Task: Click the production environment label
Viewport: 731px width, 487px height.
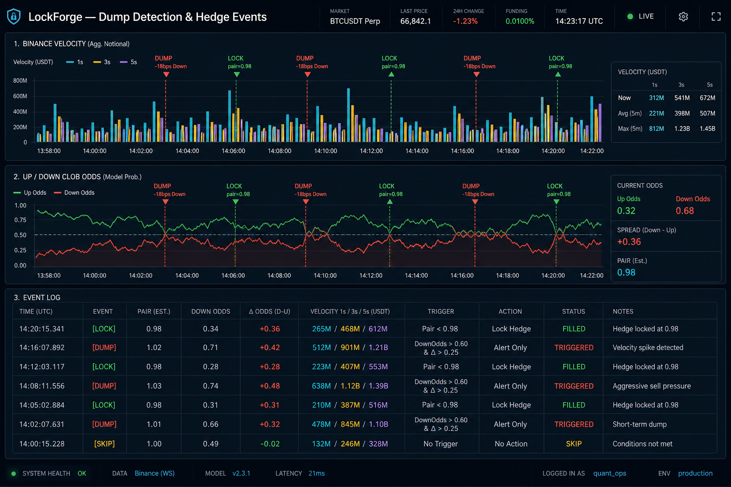Action: 695,473
